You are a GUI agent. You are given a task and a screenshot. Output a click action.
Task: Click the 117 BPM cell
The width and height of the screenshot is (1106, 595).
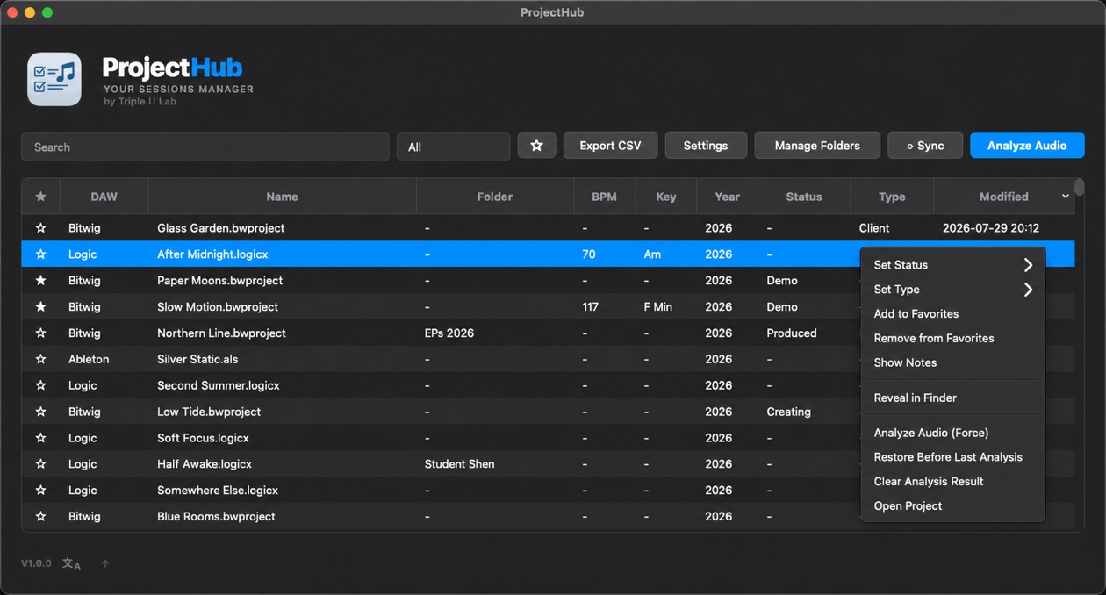click(x=591, y=307)
